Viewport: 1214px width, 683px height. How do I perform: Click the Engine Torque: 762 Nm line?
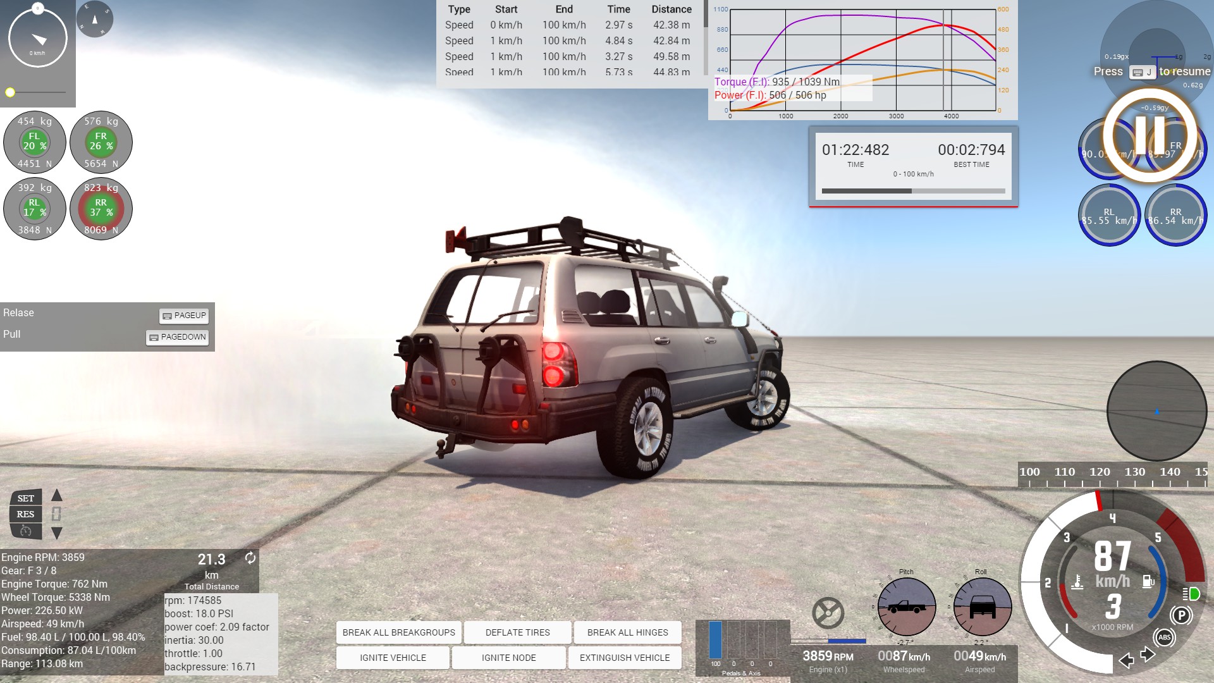[54, 584]
